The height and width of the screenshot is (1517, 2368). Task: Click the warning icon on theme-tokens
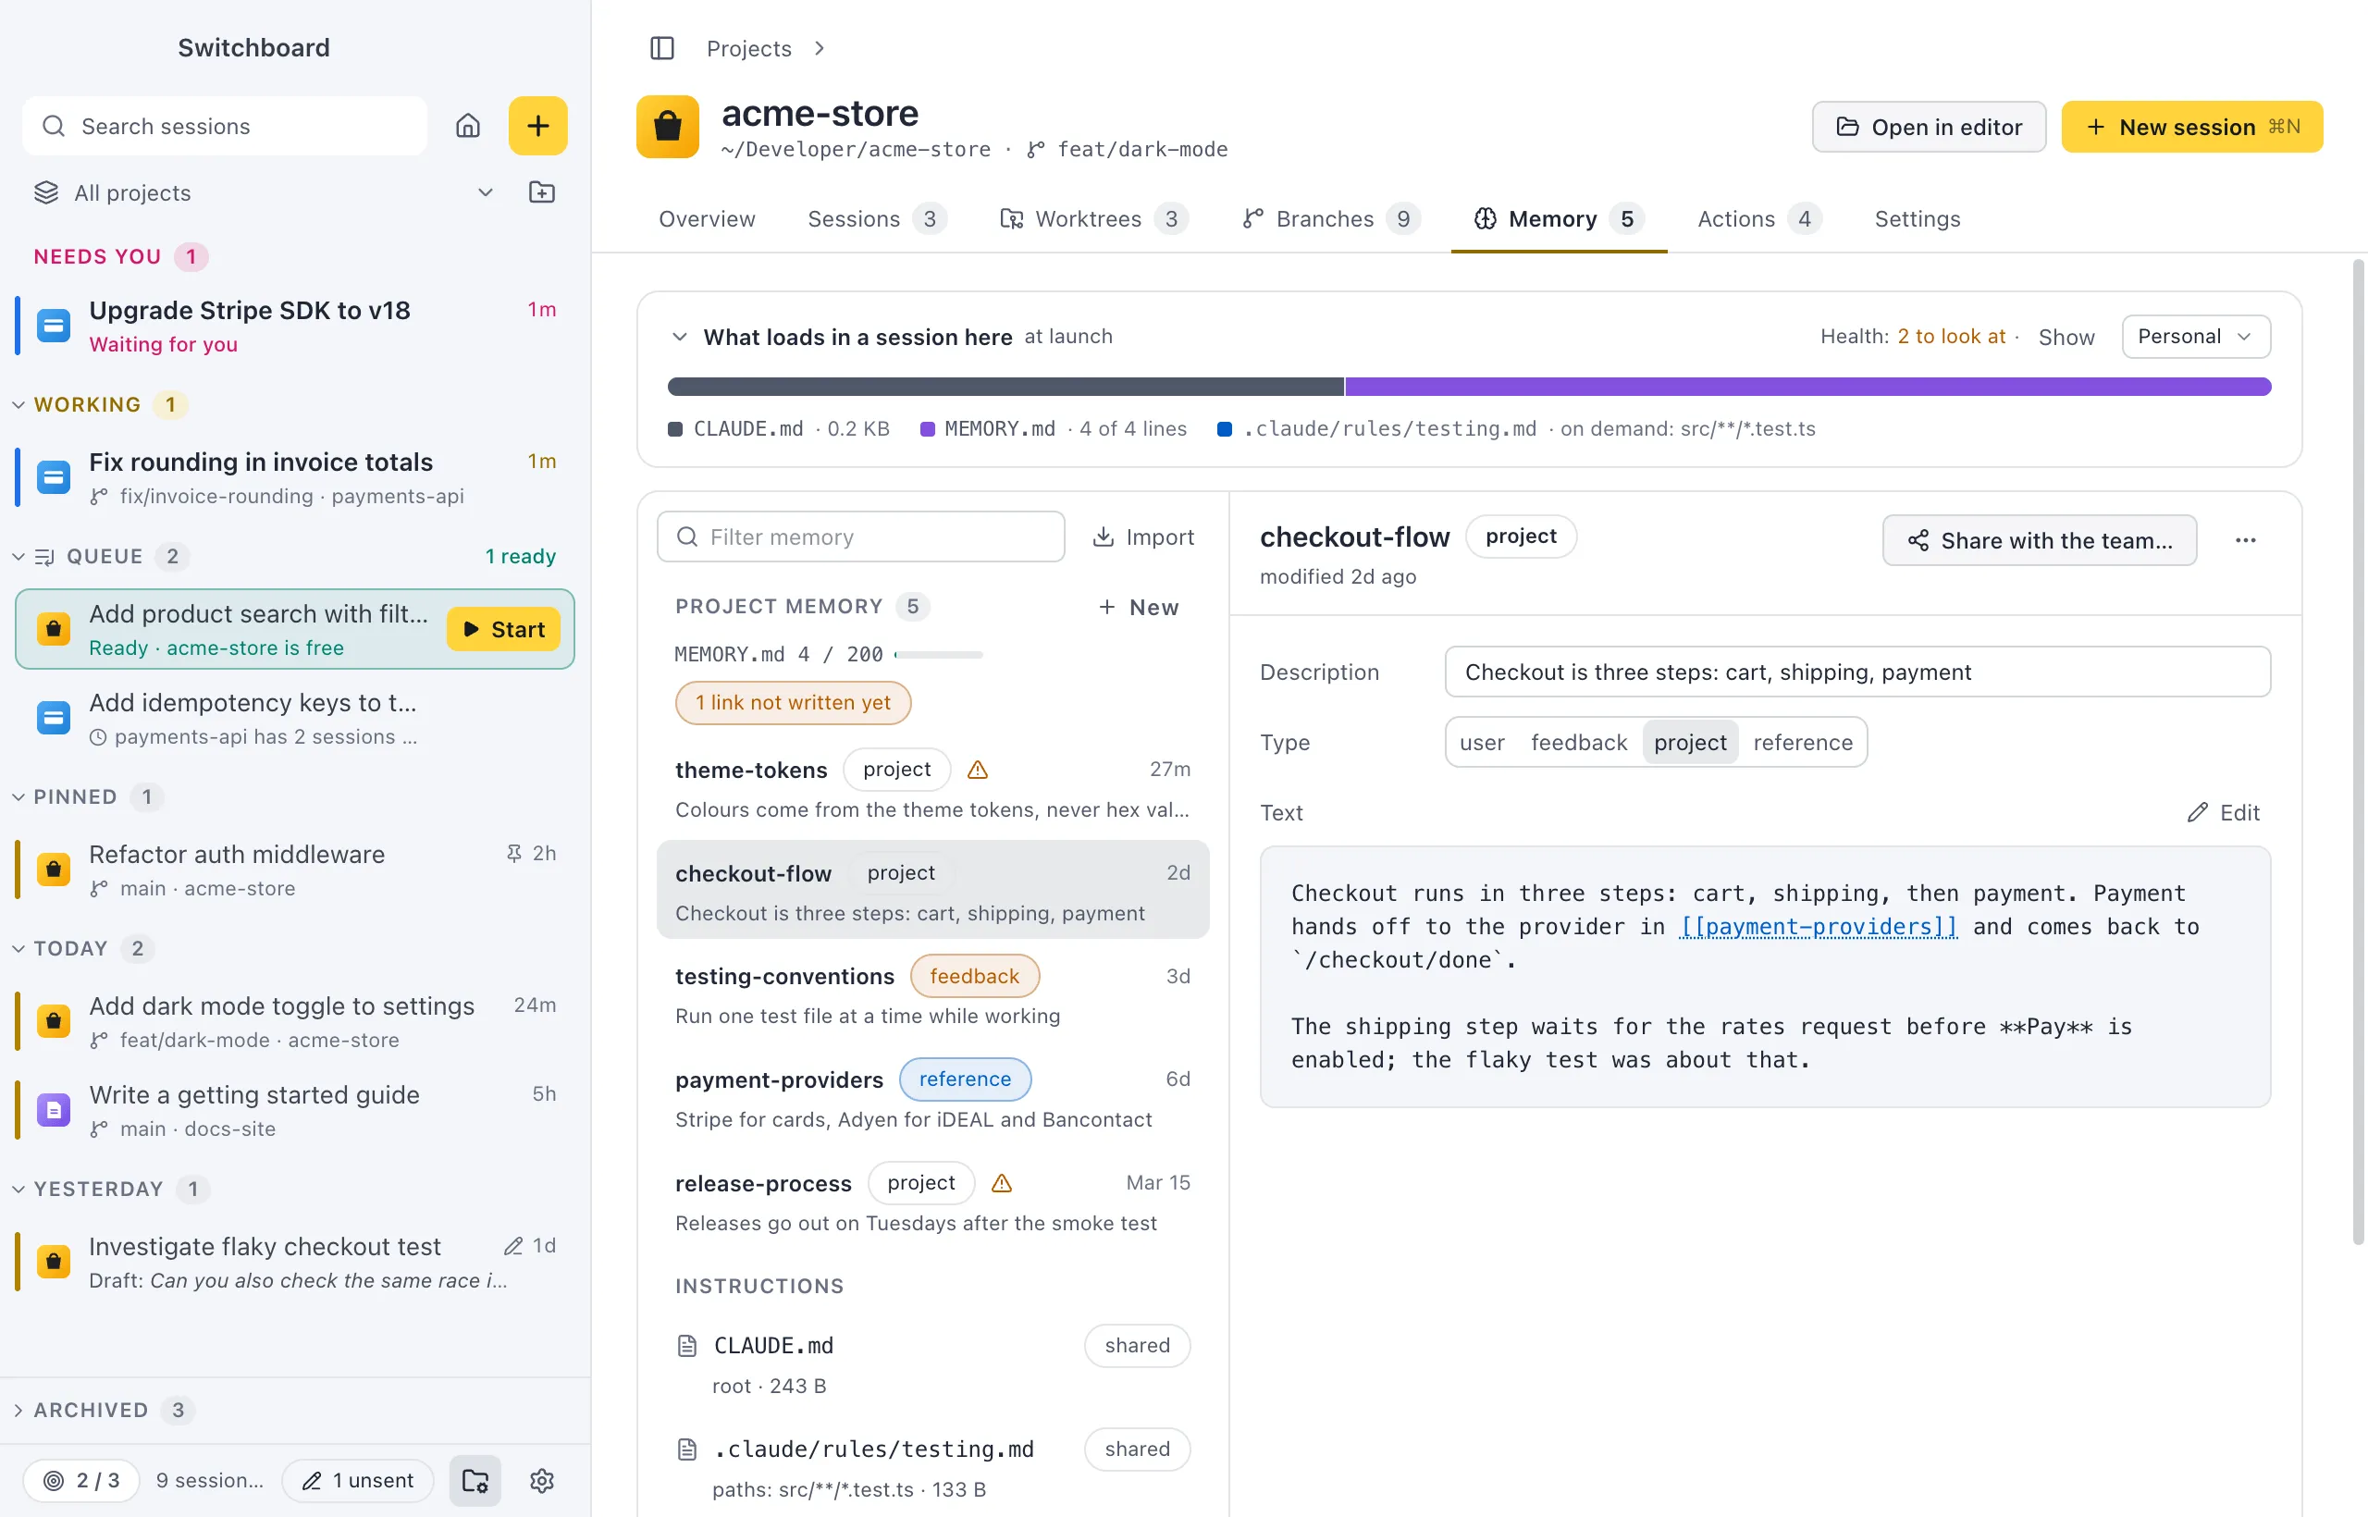click(977, 770)
